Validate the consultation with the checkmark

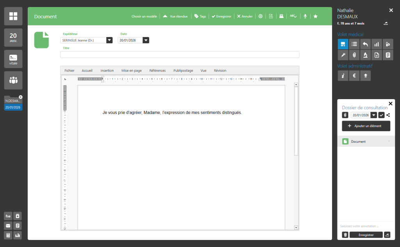(382, 115)
